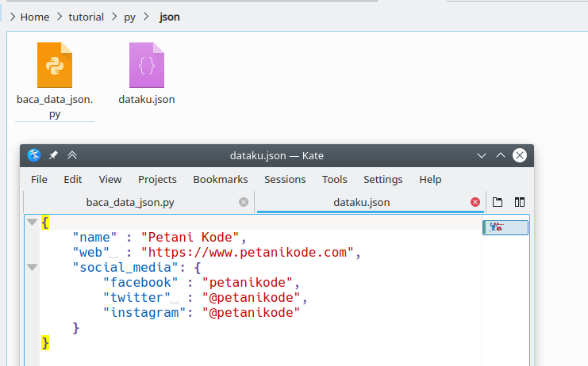Select the dataku.json file name label
The image size is (588, 366).
pyautogui.click(x=147, y=100)
